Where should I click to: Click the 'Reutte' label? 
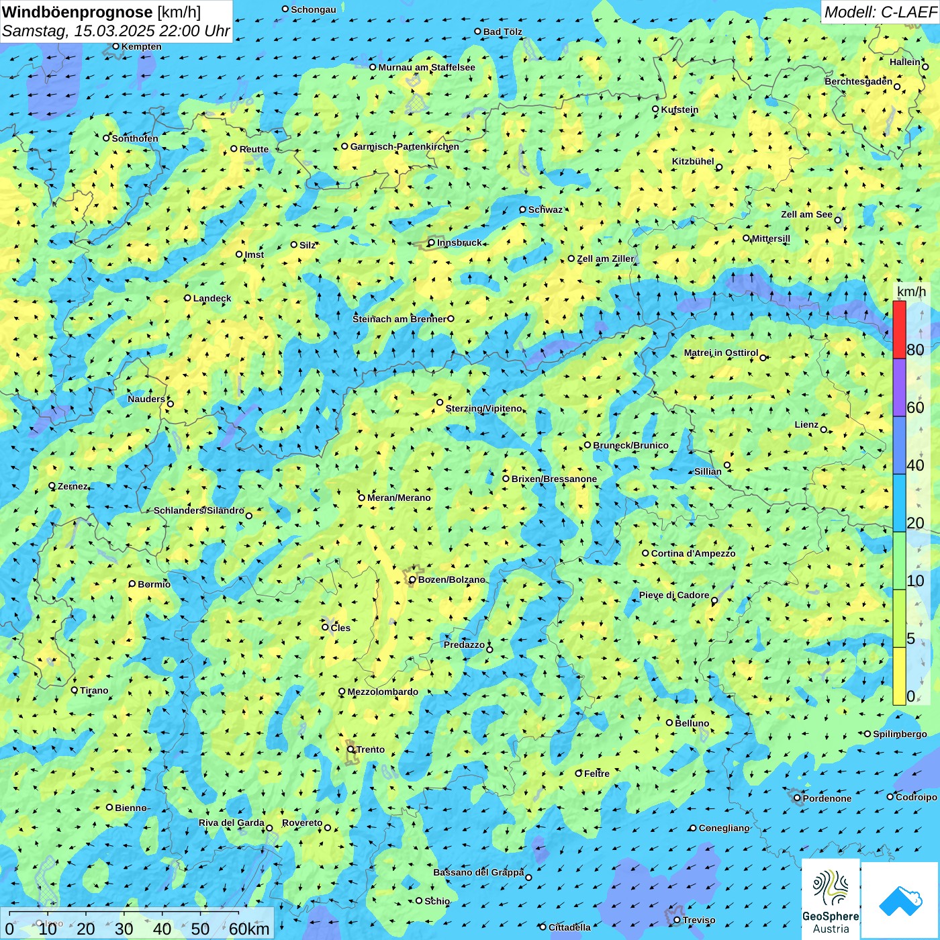click(x=254, y=149)
